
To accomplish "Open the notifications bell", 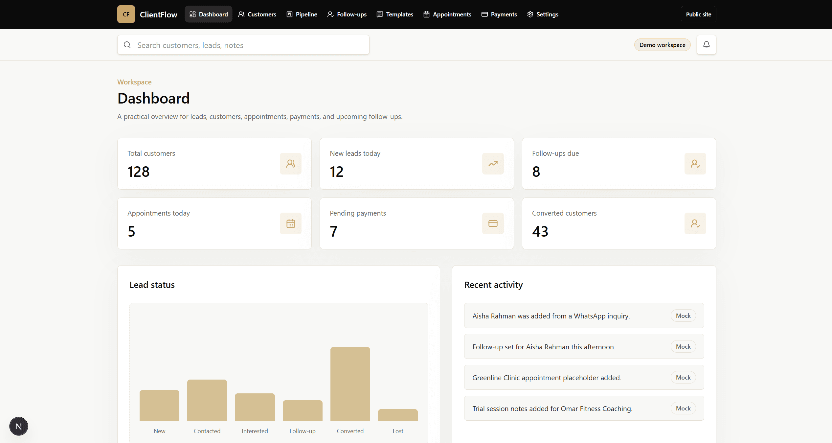I will pyautogui.click(x=707, y=45).
